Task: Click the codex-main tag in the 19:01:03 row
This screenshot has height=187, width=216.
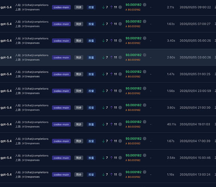Action: [61, 124]
